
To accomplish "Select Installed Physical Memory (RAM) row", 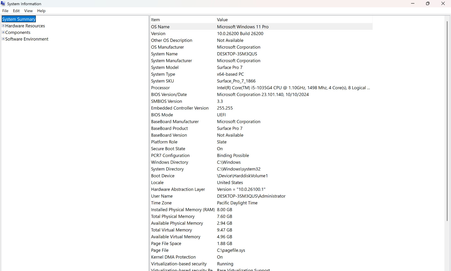I will click(261, 210).
